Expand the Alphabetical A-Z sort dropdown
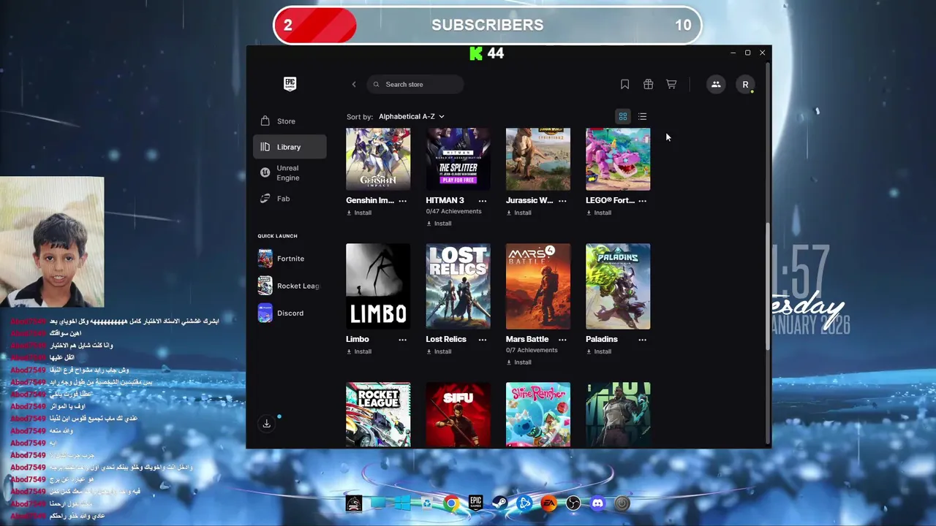 point(412,116)
